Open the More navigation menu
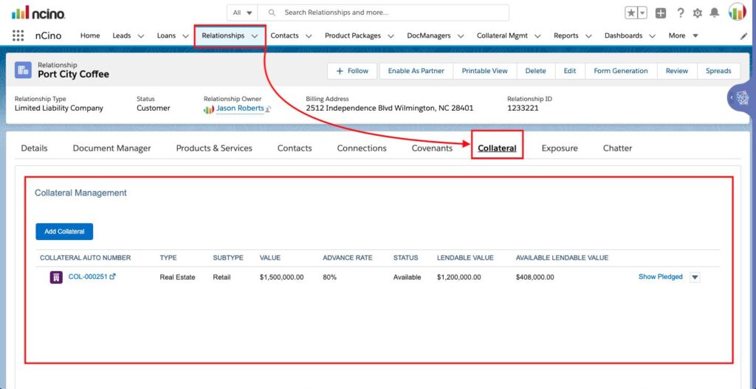The width and height of the screenshot is (756, 389). point(683,35)
